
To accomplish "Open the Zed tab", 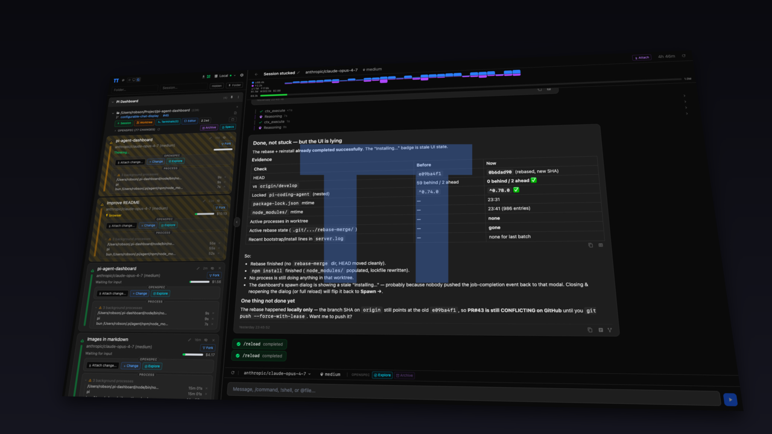I will [205, 121].
